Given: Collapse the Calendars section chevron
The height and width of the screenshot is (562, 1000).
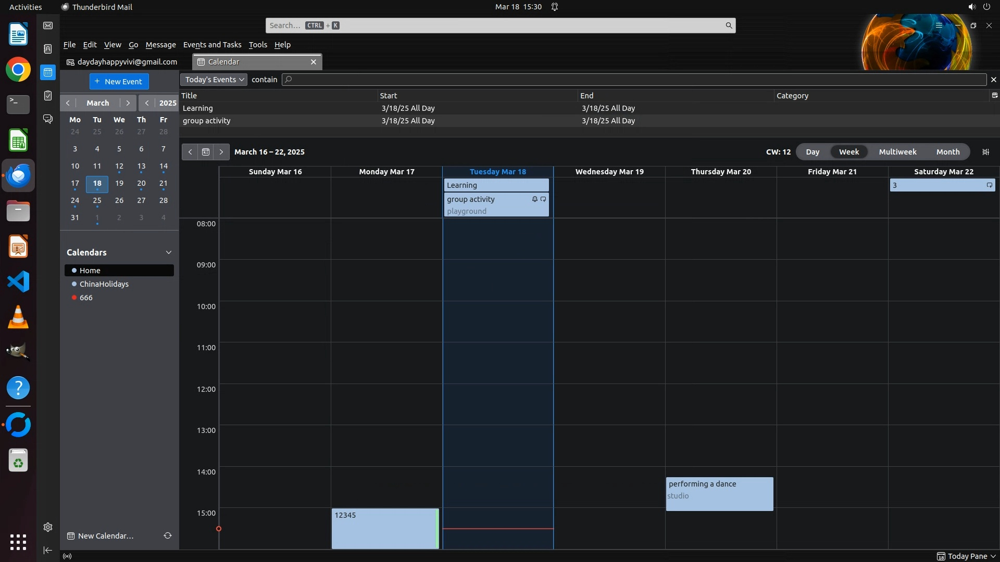Looking at the screenshot, I should [x=169, y=252].
